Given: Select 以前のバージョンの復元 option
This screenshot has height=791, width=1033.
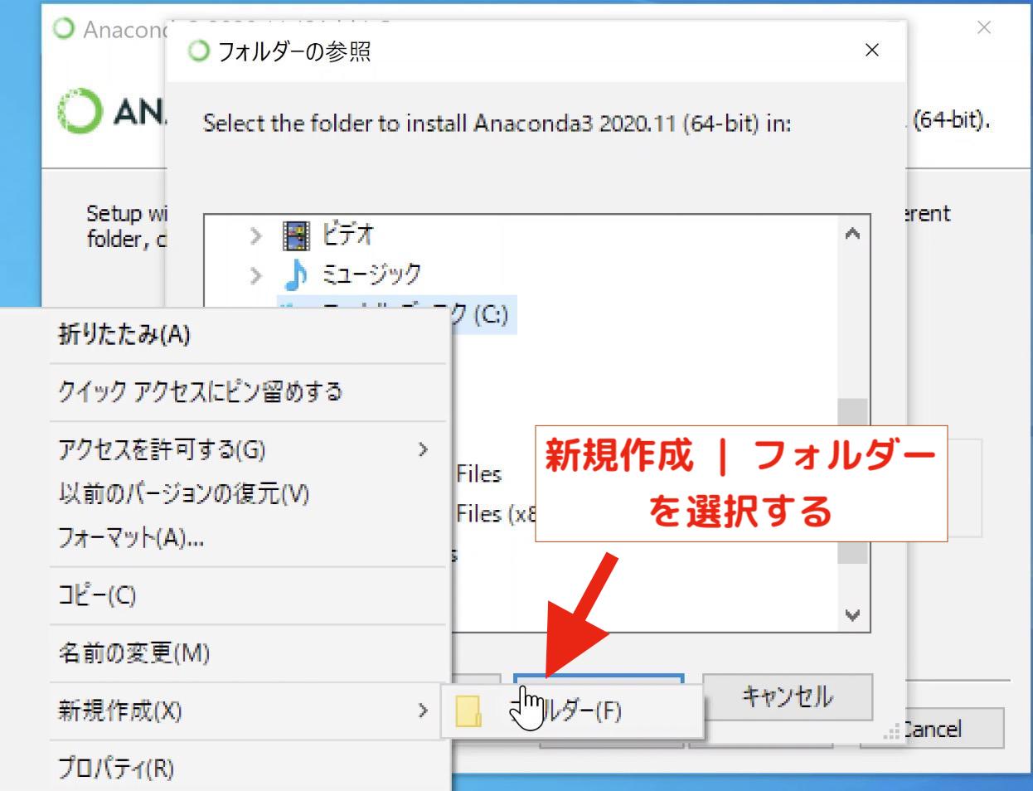Looking at the screenshot, I should click(183, 494).
